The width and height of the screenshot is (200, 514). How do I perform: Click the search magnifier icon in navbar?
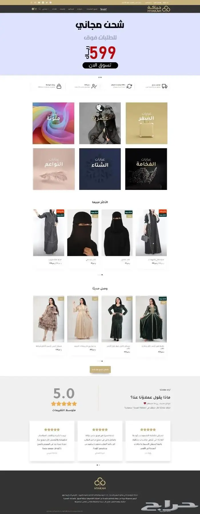click(40, 9)
